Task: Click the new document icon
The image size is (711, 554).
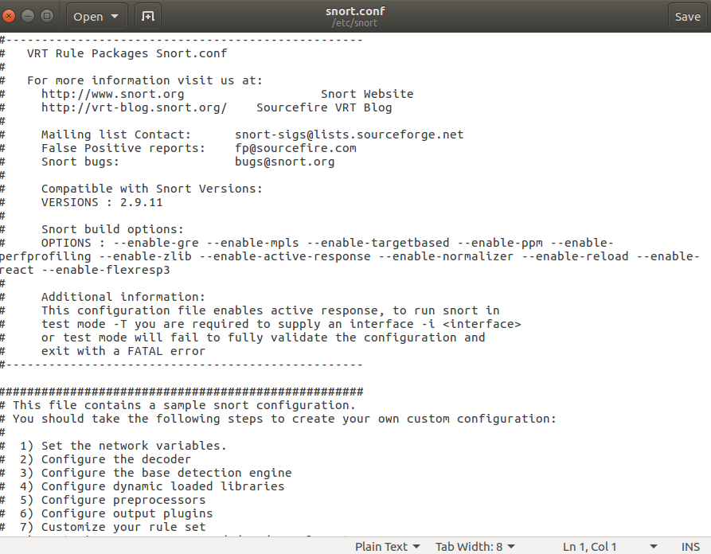Action: [x=147, y=16]
